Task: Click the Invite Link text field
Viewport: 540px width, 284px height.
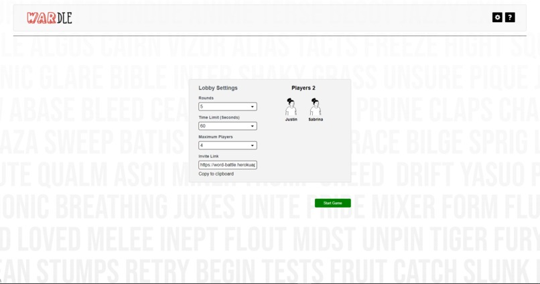Action: (x=228, y=165)
